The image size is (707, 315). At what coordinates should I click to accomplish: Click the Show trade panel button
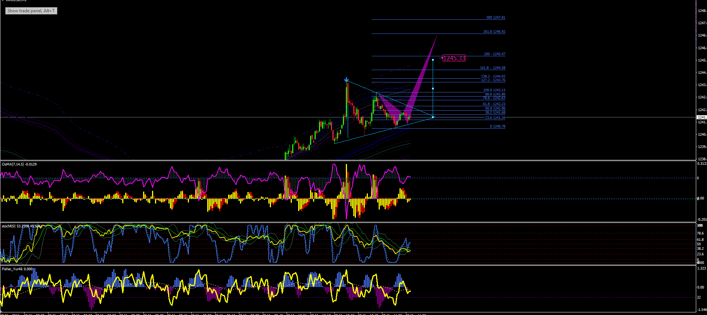31,11
